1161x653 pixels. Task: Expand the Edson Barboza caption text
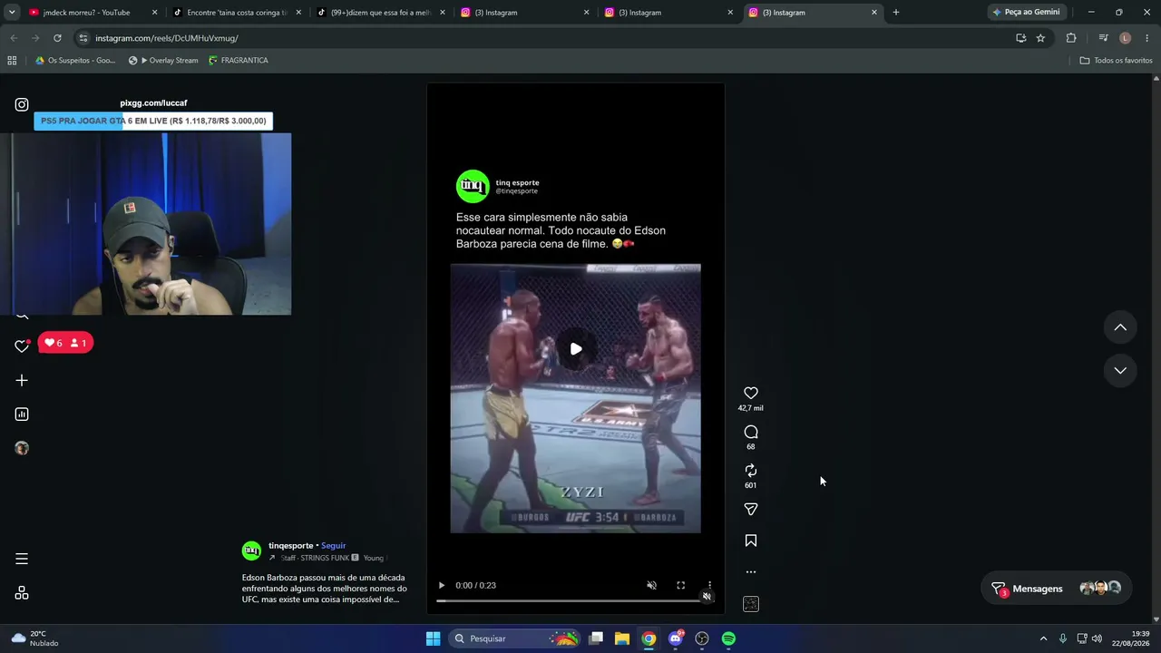(x=324, y=588)
